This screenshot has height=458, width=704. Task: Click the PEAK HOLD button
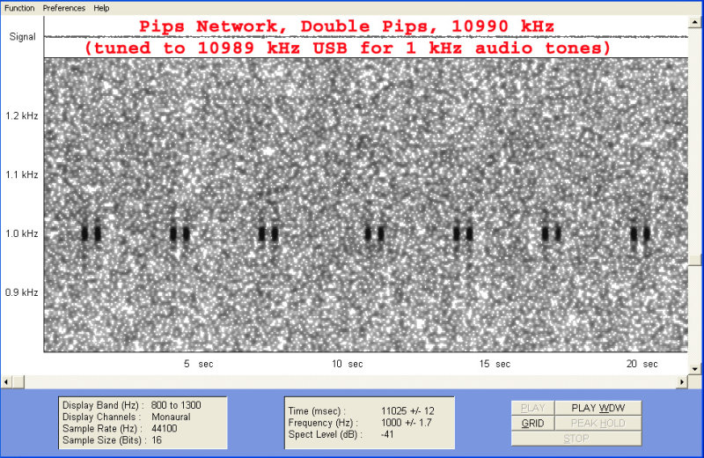click(x=598, y=424)
